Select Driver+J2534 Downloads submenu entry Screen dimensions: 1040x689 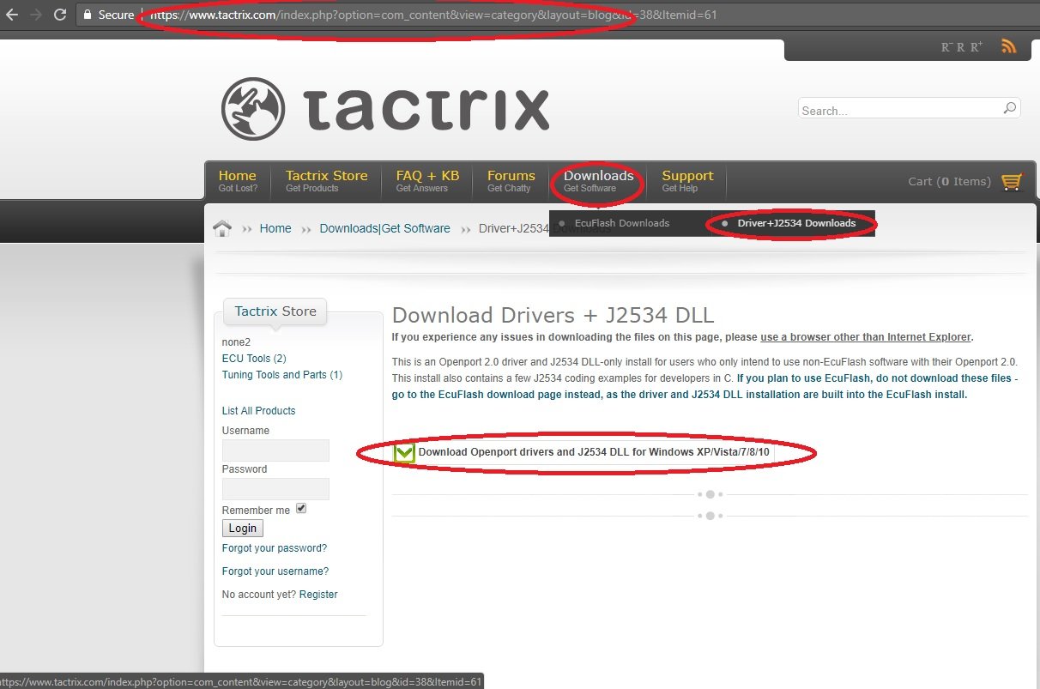point(796,223)
